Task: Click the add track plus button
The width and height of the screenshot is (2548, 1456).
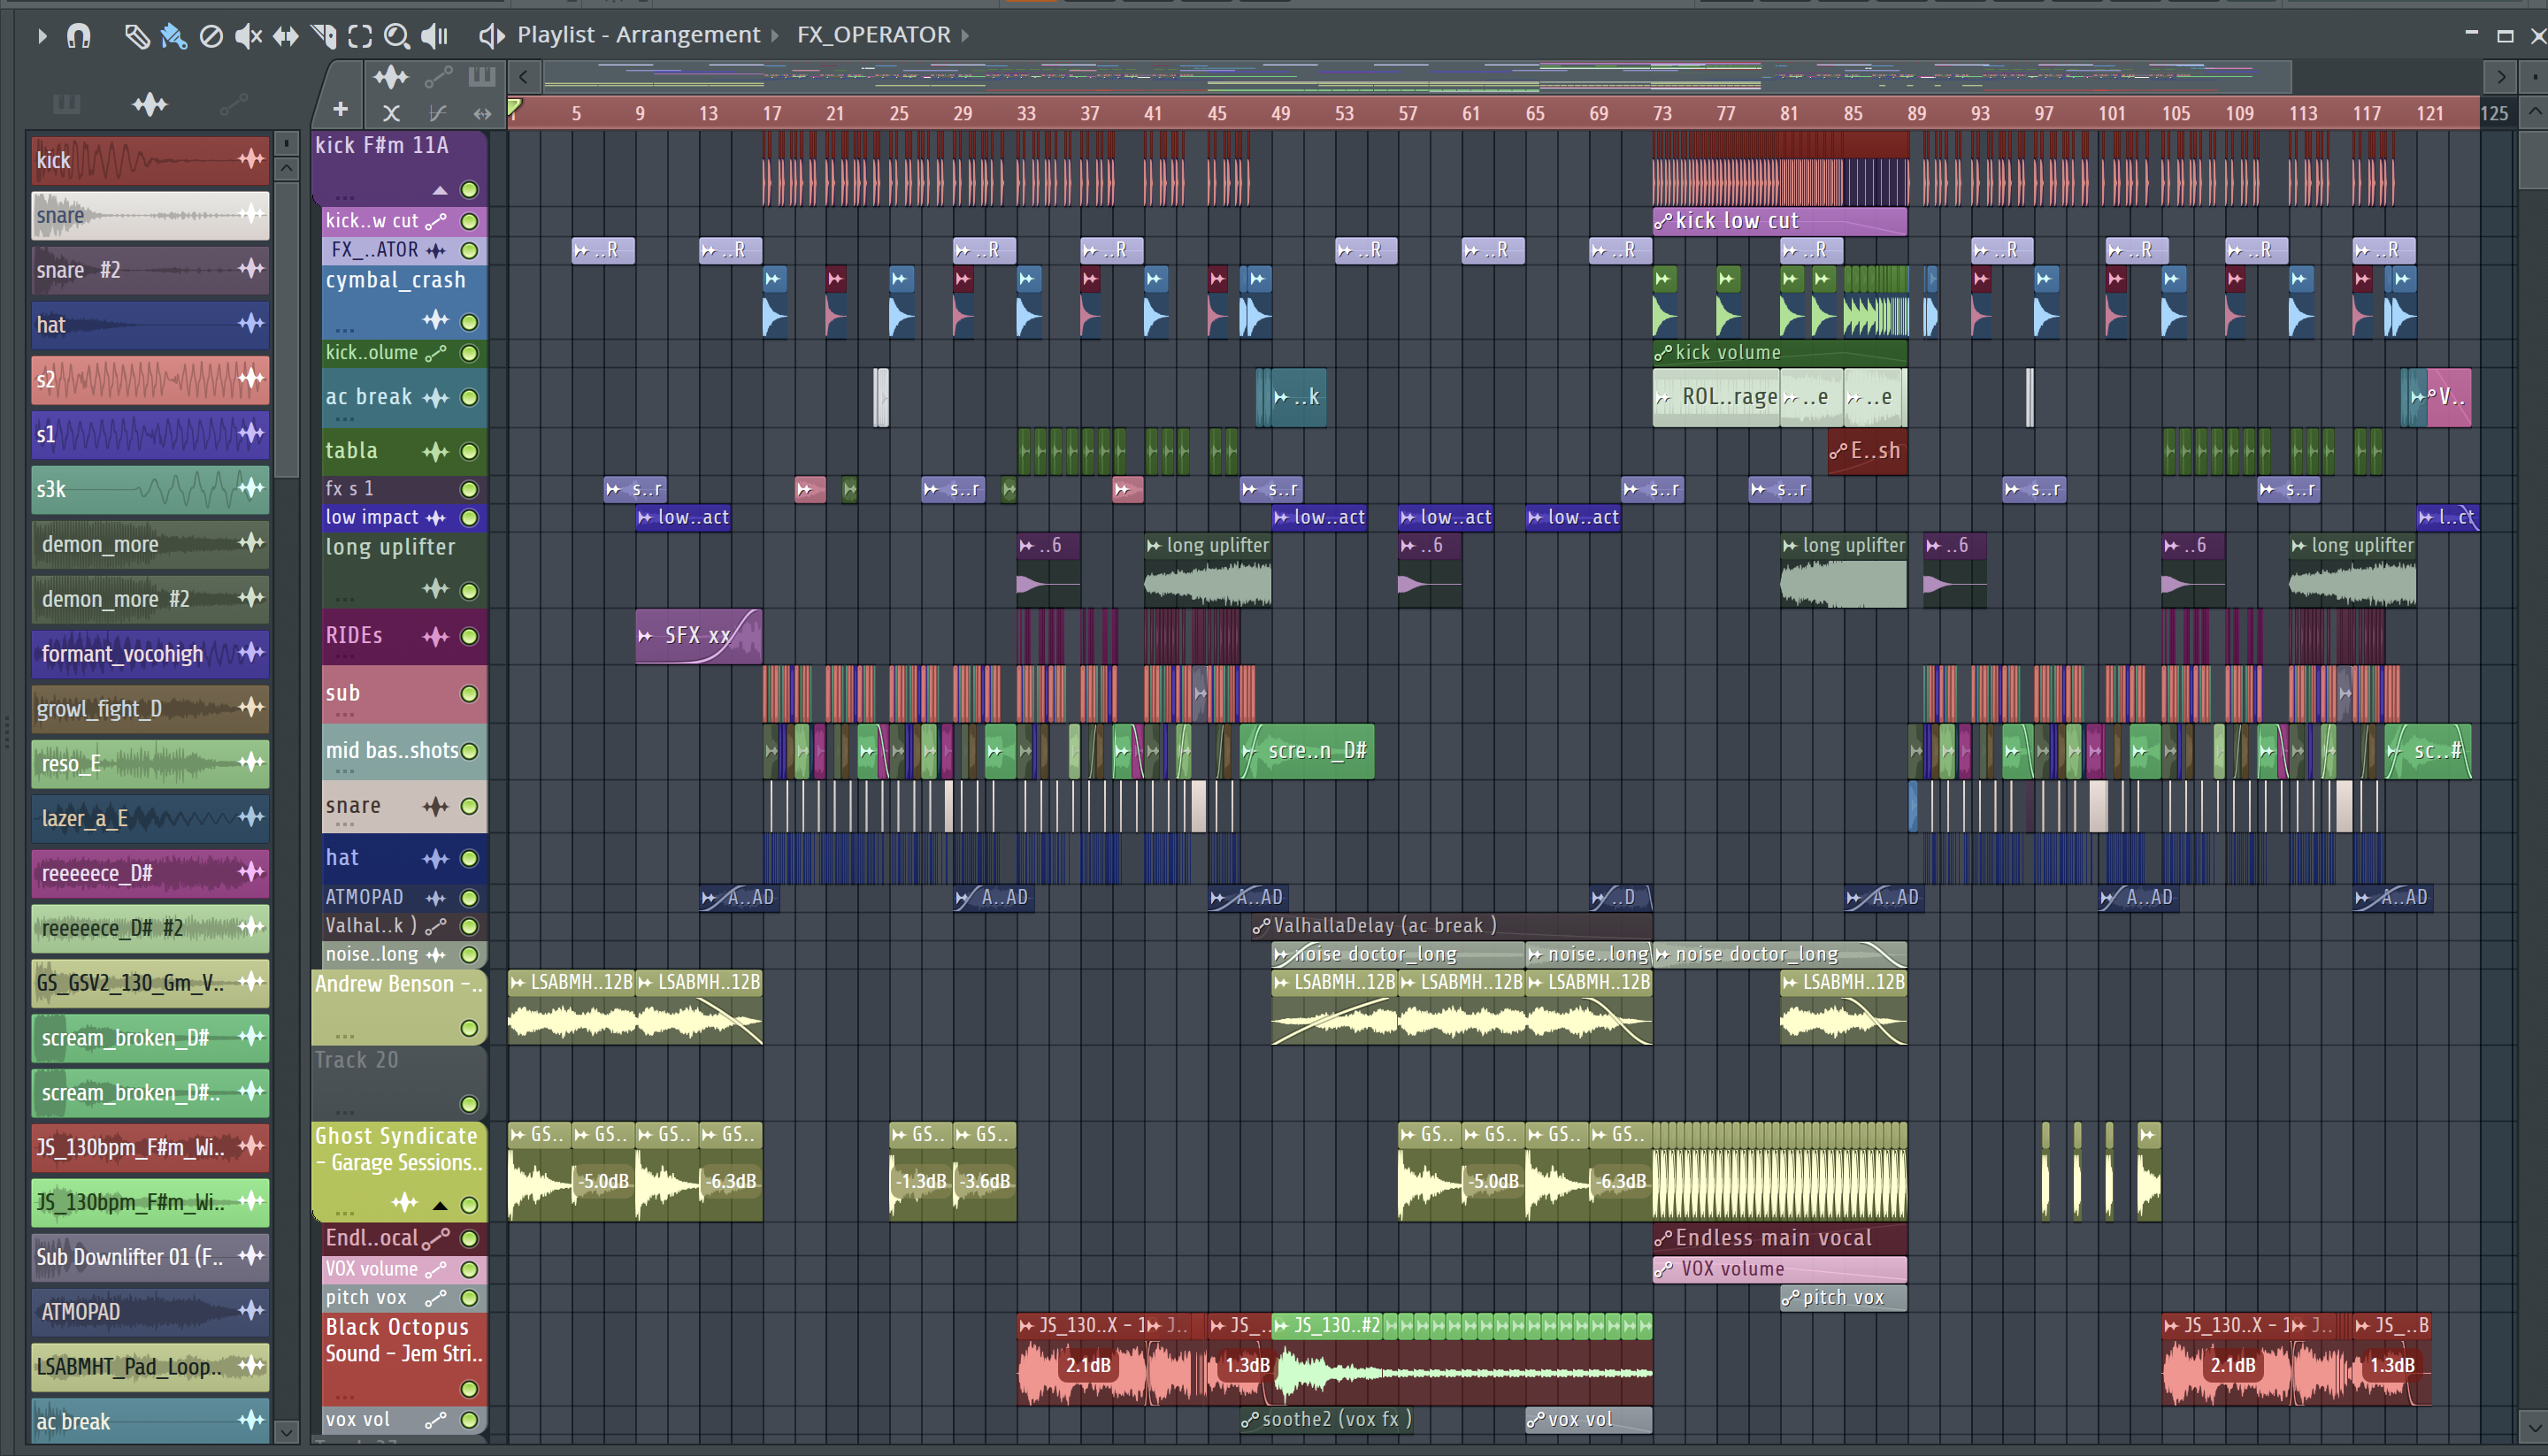Action: point(340,110)
